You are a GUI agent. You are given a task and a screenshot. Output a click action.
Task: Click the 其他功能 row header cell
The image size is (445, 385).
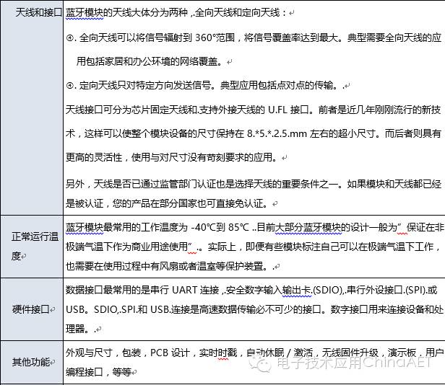tap(32, 363)
